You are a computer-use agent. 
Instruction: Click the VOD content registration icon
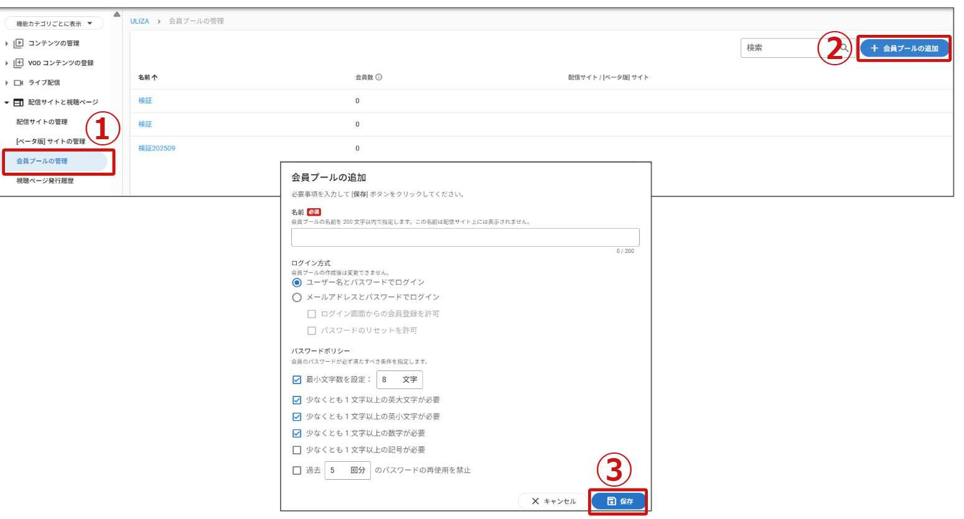pos(19,63)
